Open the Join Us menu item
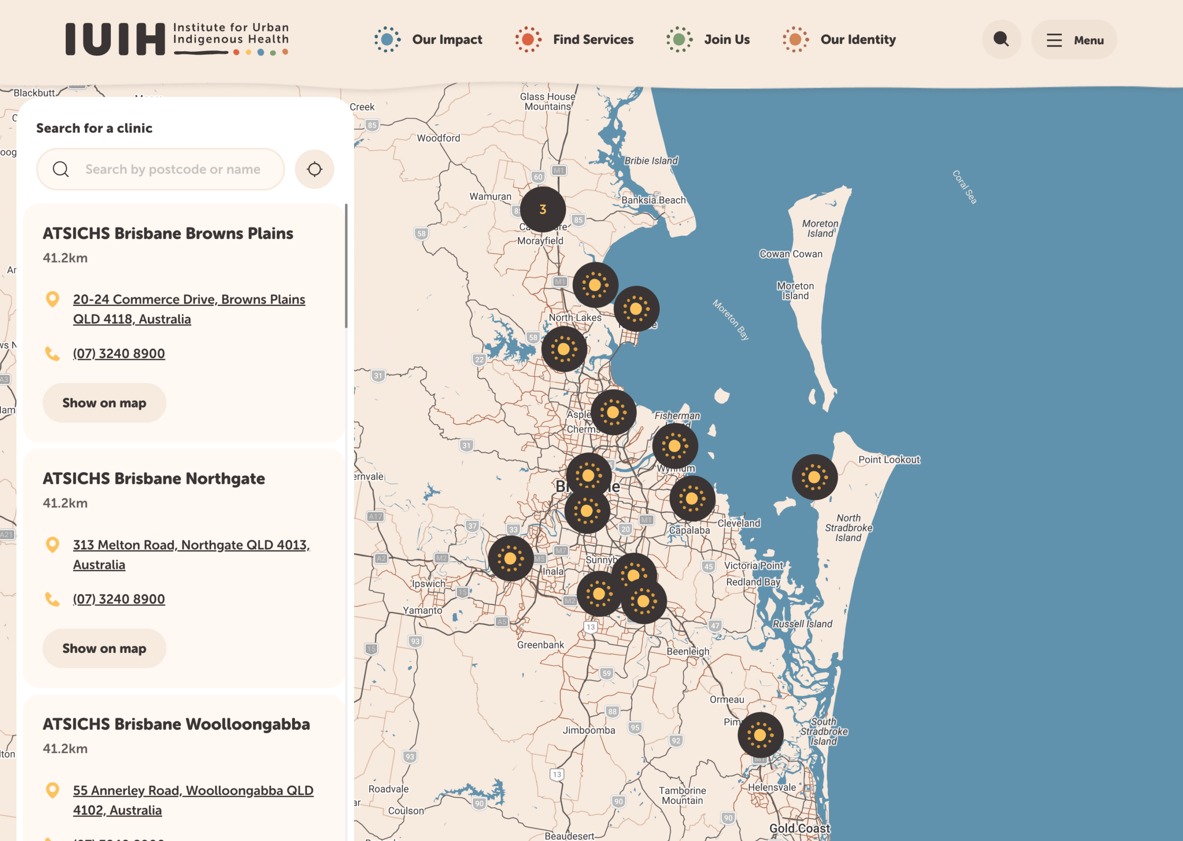1183x841 pixels. [x=708, y=39]
